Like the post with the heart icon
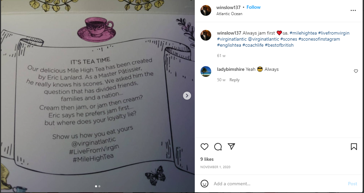This screenshot has height=193, width=364. click(x=204, y=147)
